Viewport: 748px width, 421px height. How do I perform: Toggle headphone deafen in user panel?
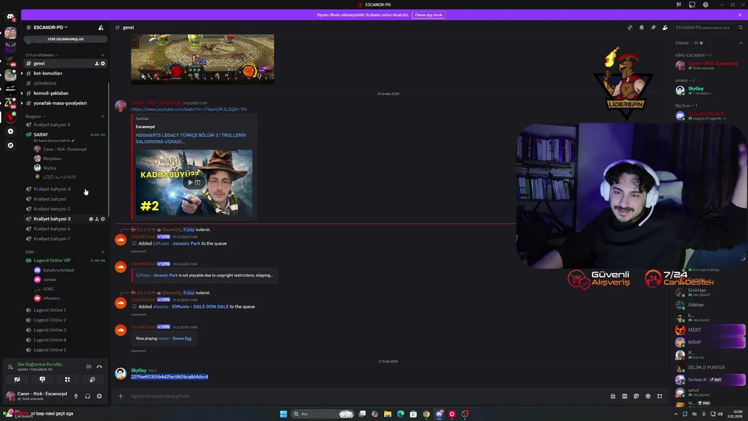(88, 396)
